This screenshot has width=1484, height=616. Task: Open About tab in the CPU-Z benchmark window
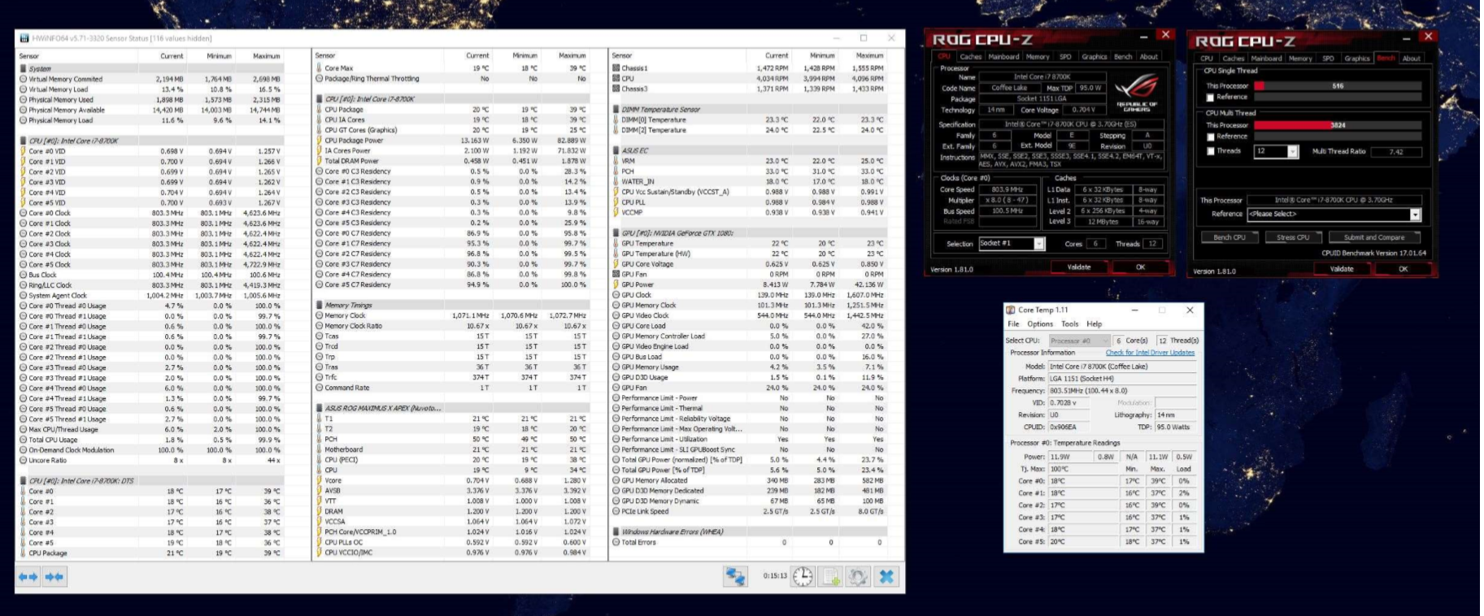tap(1412, 59)
